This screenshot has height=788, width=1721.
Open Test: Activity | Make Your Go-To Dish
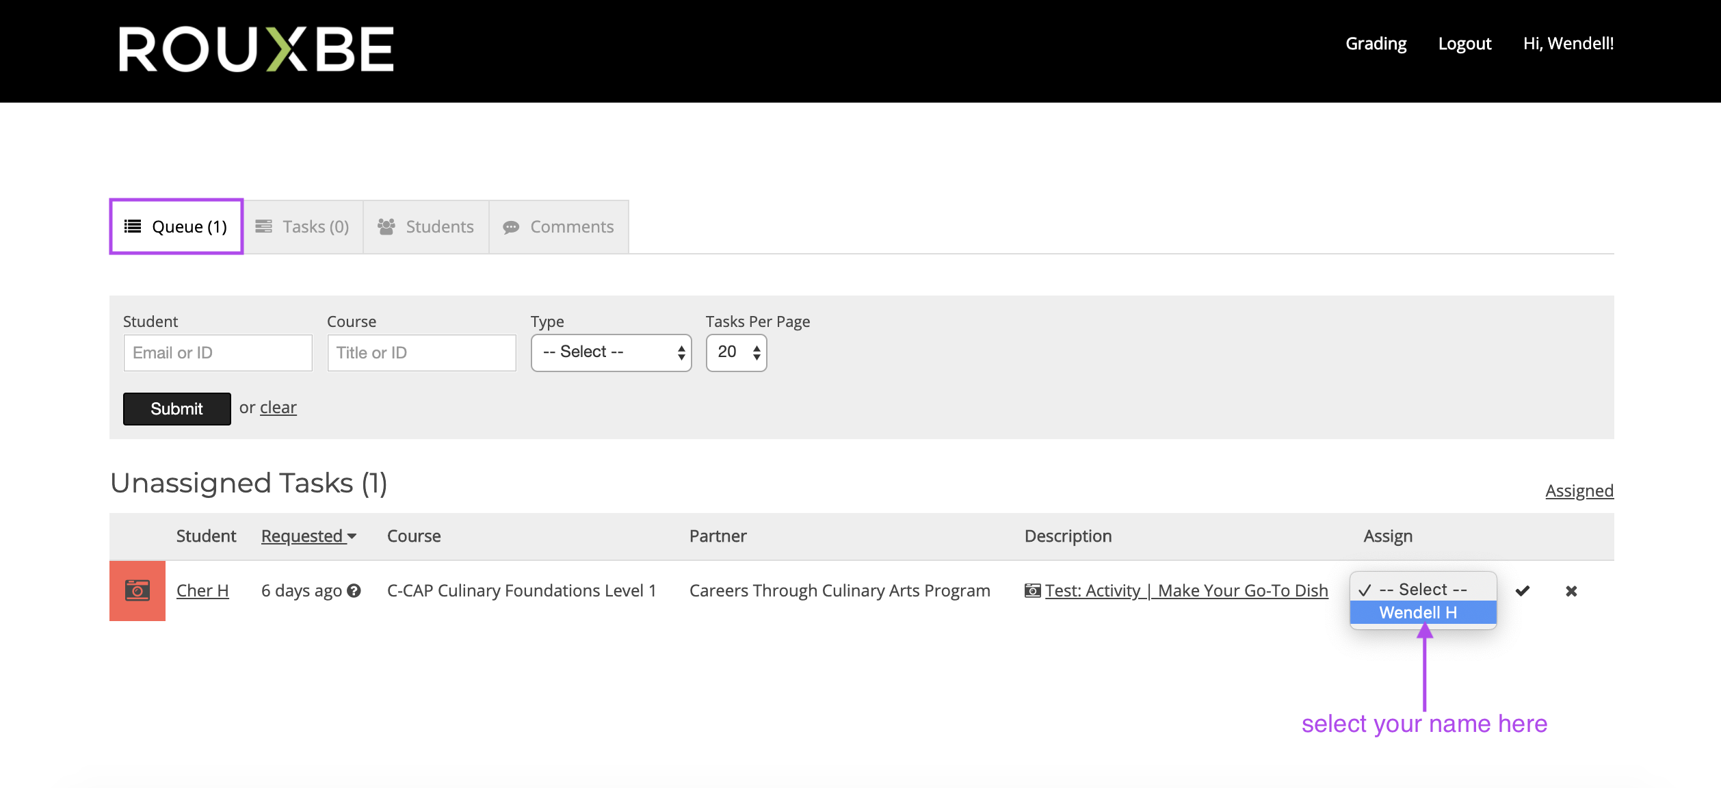(1187, 590)
